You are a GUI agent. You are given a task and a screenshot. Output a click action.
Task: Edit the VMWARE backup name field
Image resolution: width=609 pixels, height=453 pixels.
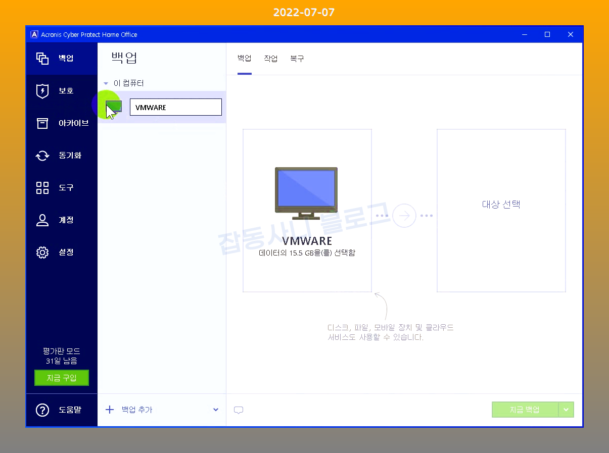pos(176,107)
